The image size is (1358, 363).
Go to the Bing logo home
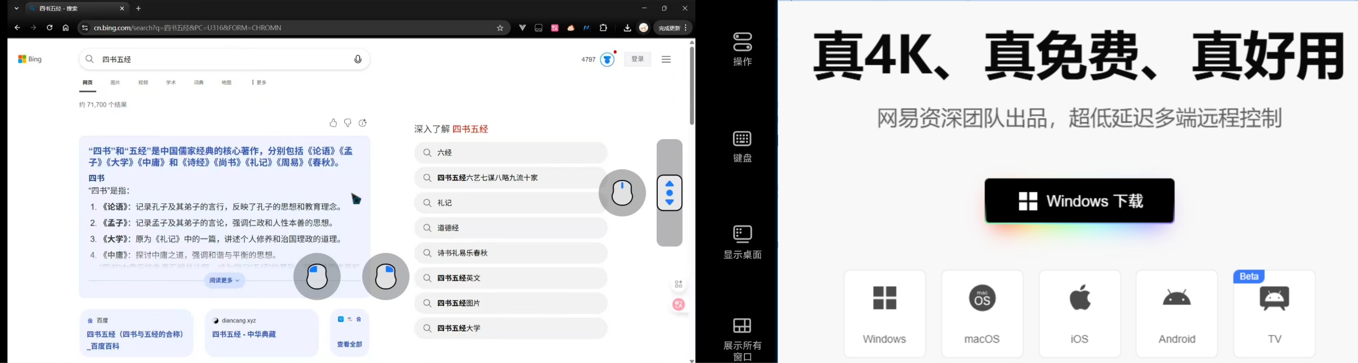point(30,59)
